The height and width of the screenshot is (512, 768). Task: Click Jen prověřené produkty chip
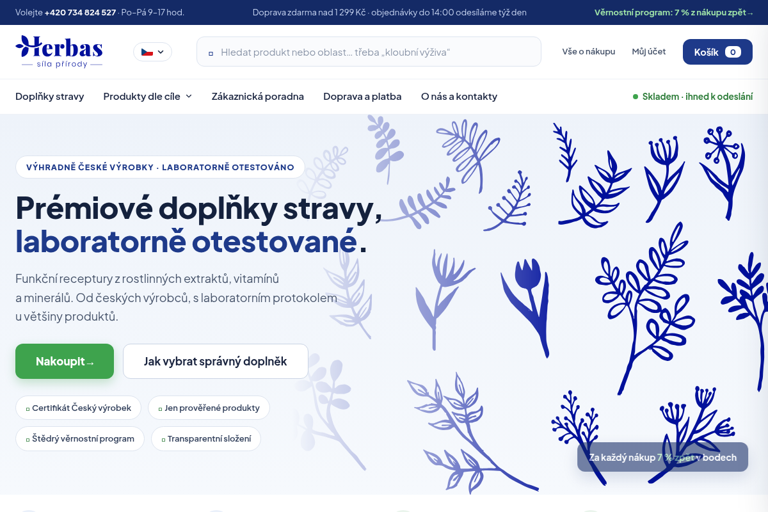click(x=209, y=408)
